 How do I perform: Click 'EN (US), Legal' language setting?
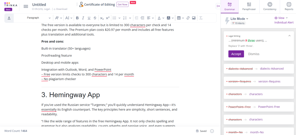[x=41, y=9]
